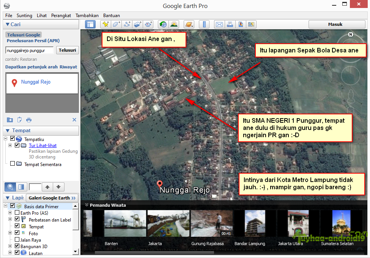Record a tour with camera icon
The width and height of the screenshot is (370, 258).
pos(148,24)
